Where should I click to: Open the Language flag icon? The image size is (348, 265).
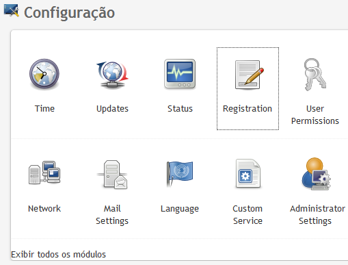[180, 174]
